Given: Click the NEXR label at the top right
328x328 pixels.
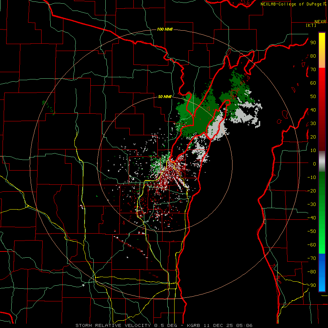Looking at the screenshot, I should (x=320, y=22).
